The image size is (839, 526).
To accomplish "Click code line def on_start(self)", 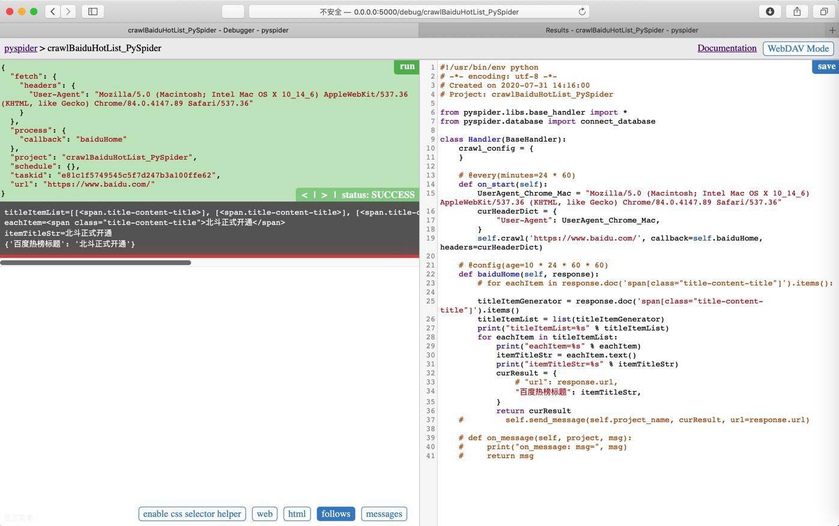I will point(503,184).
